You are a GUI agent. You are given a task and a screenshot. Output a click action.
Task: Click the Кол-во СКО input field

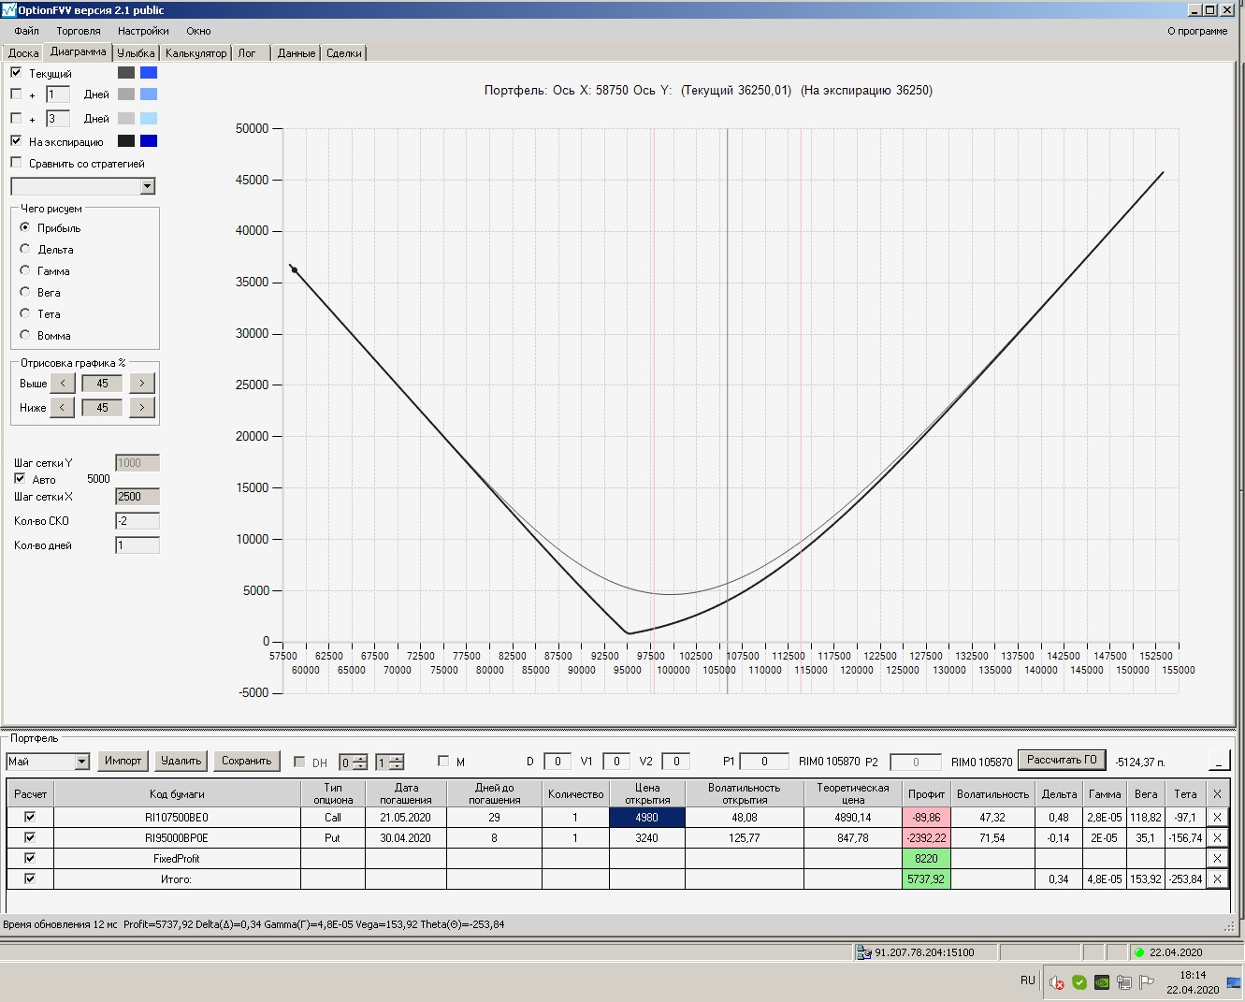[x=138, y=521]
